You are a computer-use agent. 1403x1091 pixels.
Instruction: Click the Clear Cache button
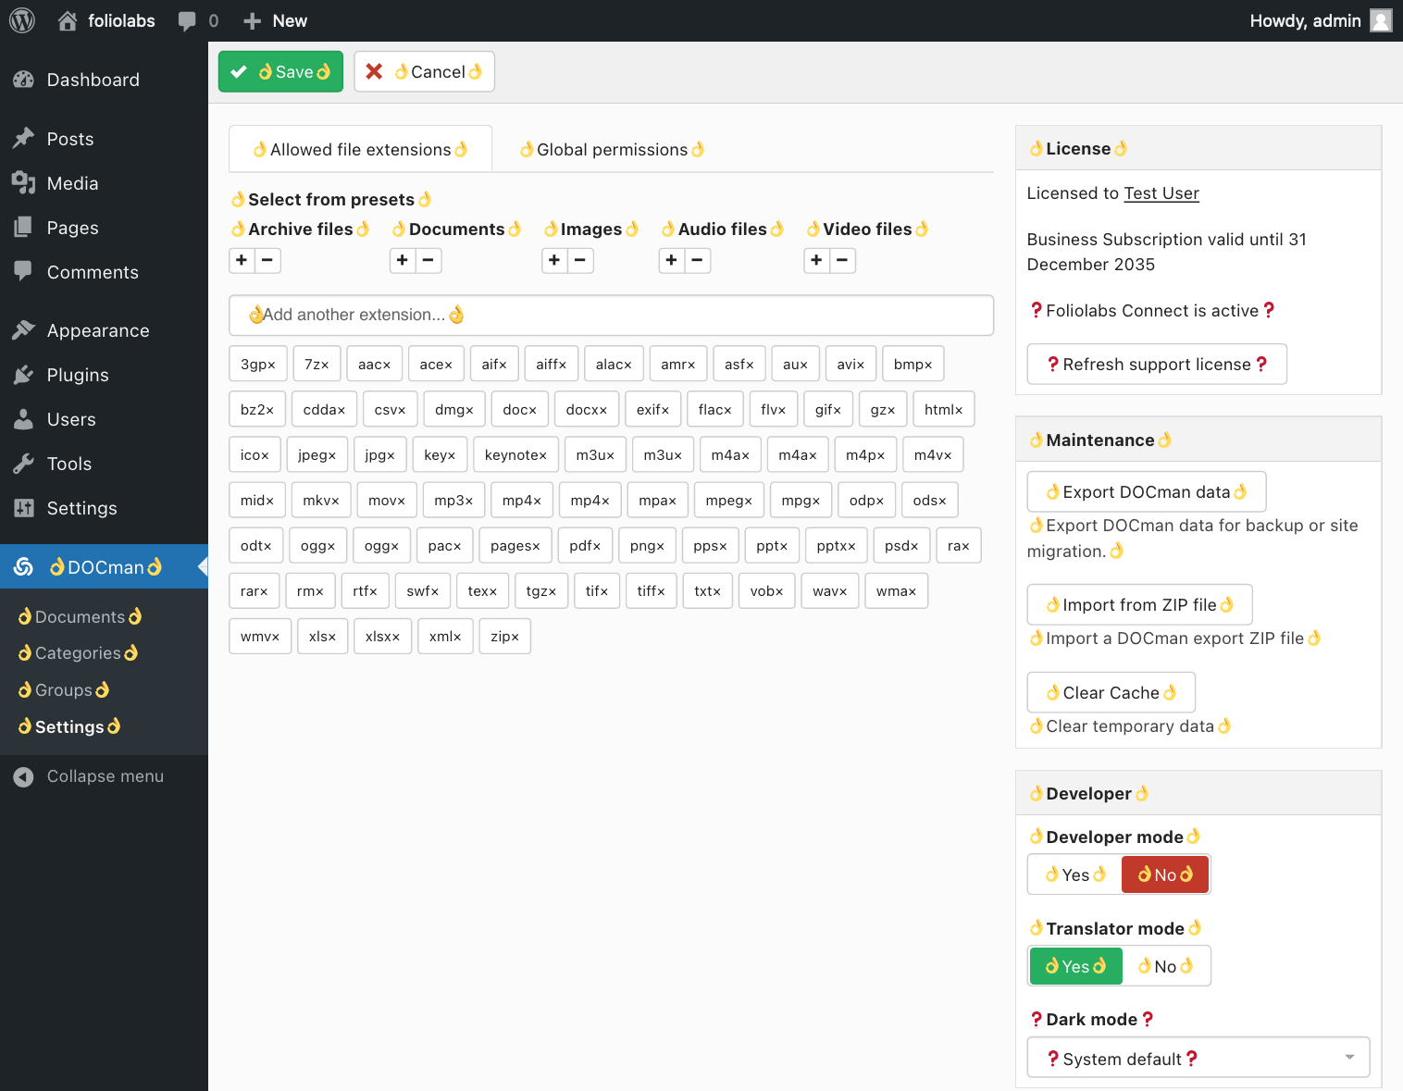click(1111, 692)
